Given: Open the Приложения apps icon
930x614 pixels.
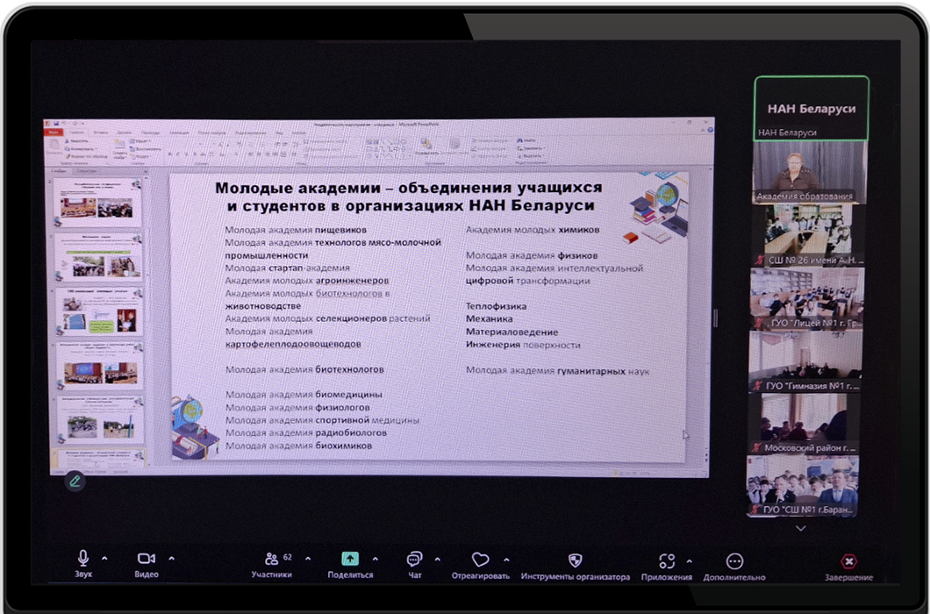Looking at the screenshot, I should (667, 560).
